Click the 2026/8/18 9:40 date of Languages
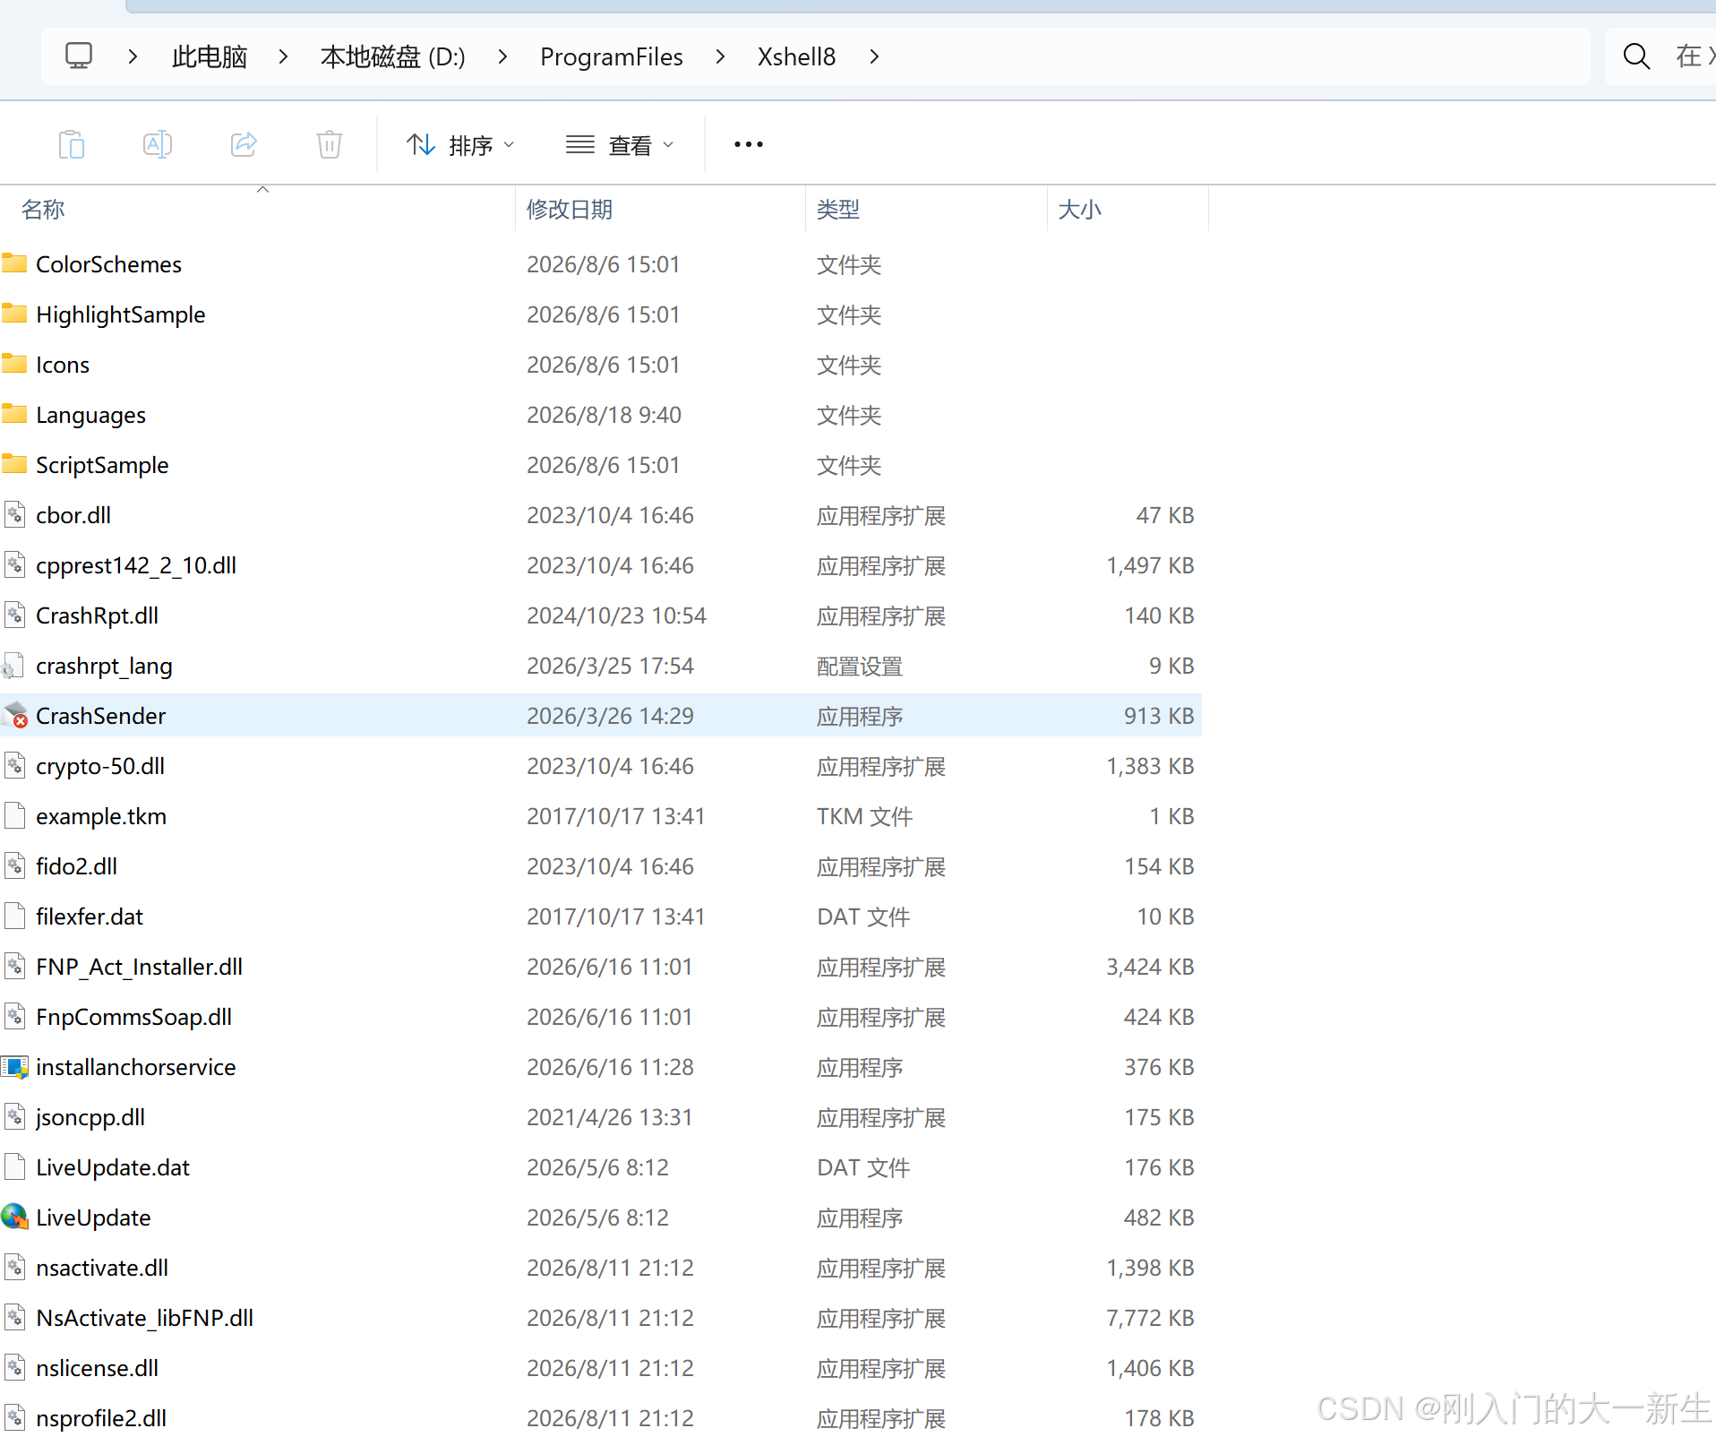Viewport: 1716px width, 1437px height. [604, 415]
